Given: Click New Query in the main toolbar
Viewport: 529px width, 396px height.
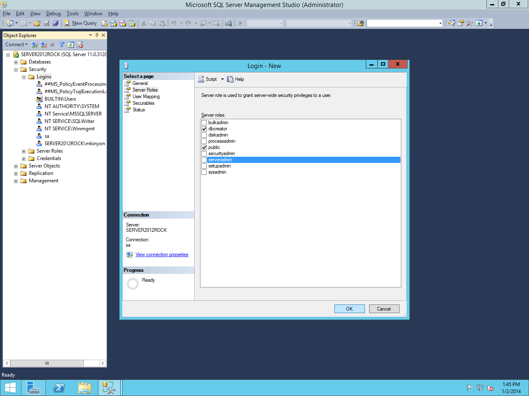Looking at the screenshot, I should pyautogui.click(x=80, y=23).
